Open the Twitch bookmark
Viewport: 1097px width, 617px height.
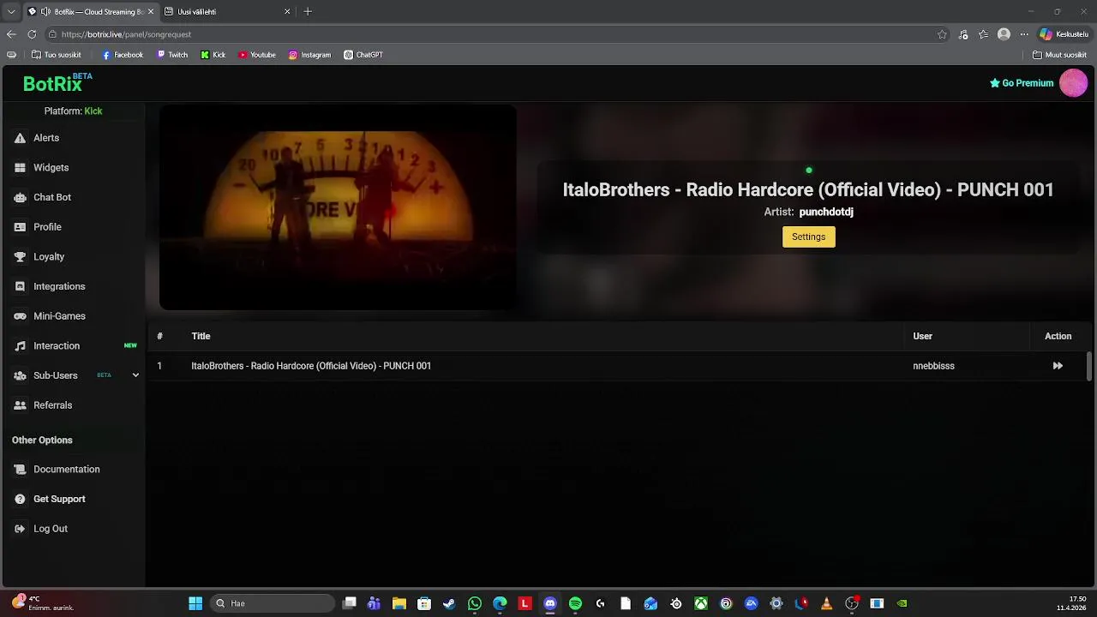click(x=172, y=55)
